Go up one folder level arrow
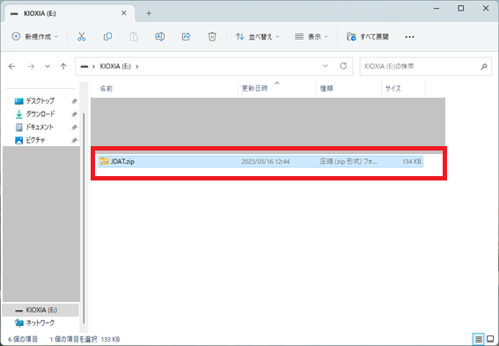 tap(63, 66)
